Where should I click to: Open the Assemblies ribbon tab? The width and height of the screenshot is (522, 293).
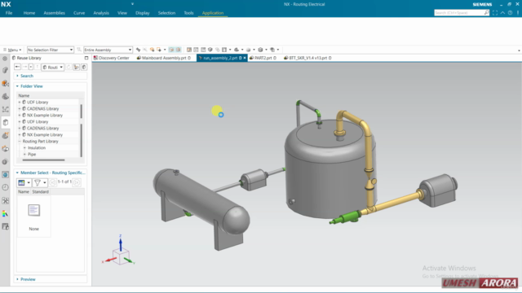(x=55, y=13)
